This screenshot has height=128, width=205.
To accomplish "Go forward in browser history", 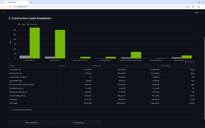I will pos(6,7).
